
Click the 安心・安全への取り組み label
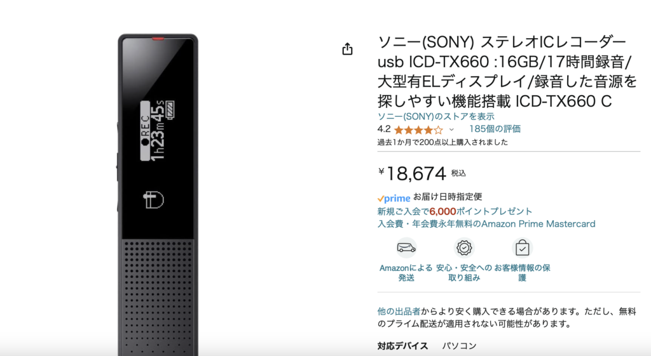tap(463, 273)
